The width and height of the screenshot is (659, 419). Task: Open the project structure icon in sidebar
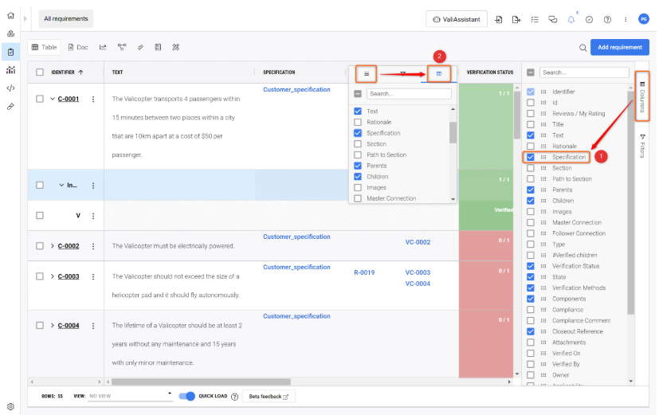point(10,33)
